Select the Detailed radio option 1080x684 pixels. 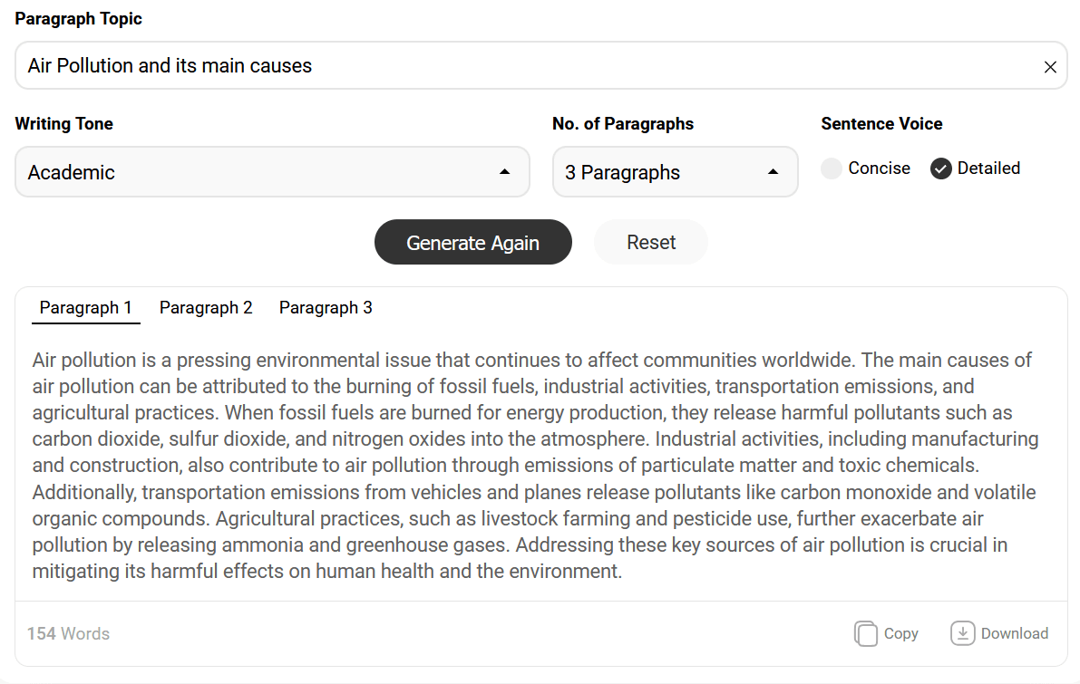941,169
